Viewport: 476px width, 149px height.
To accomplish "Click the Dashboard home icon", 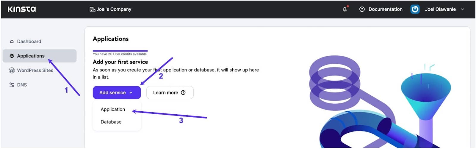I will pyautogui.click(x=12, y=41).
